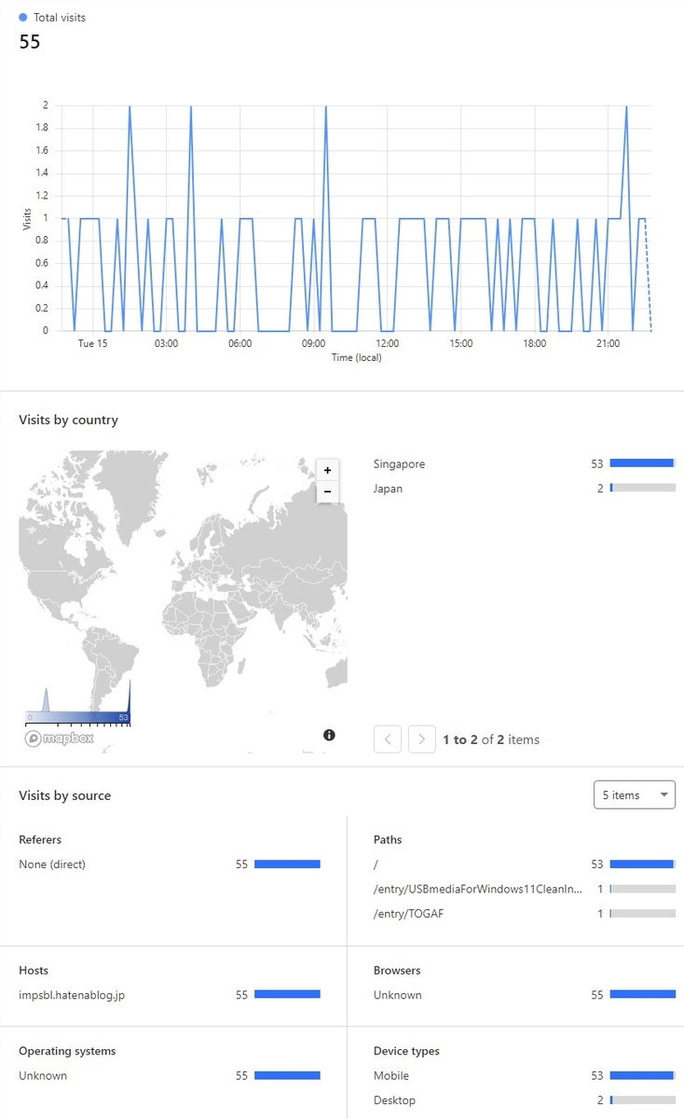
Task: Select the /entry/TOGAF path
Action: click(409, 914)
